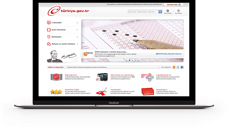Open the RSS feed icon
This screenshot has width=230, height=127.
[174, 67]
